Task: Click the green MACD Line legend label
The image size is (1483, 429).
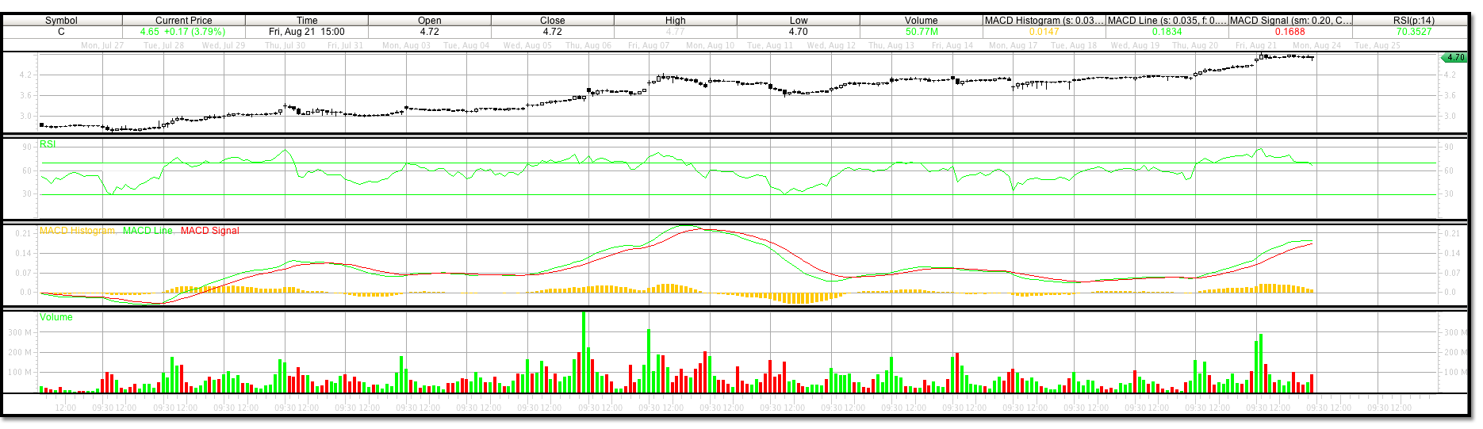Action: coord(148,231)
